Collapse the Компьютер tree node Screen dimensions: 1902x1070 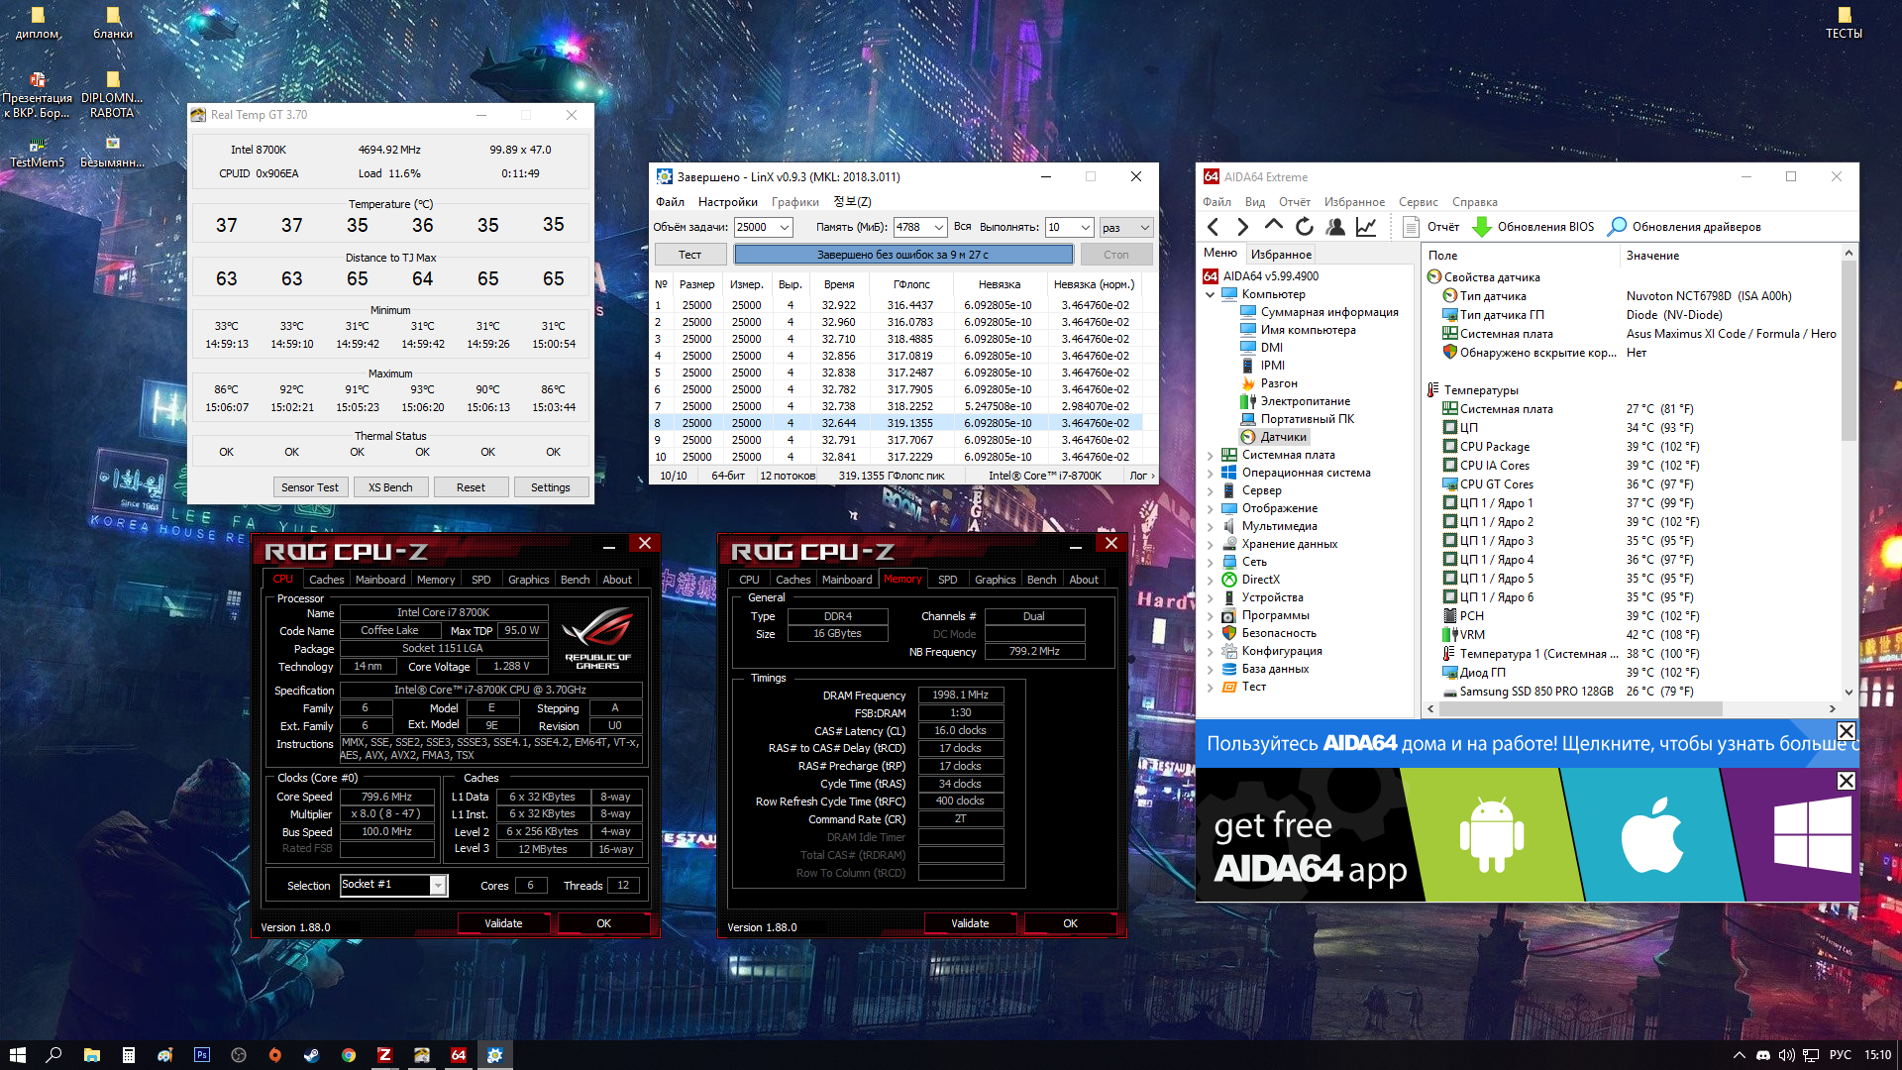1210,294
